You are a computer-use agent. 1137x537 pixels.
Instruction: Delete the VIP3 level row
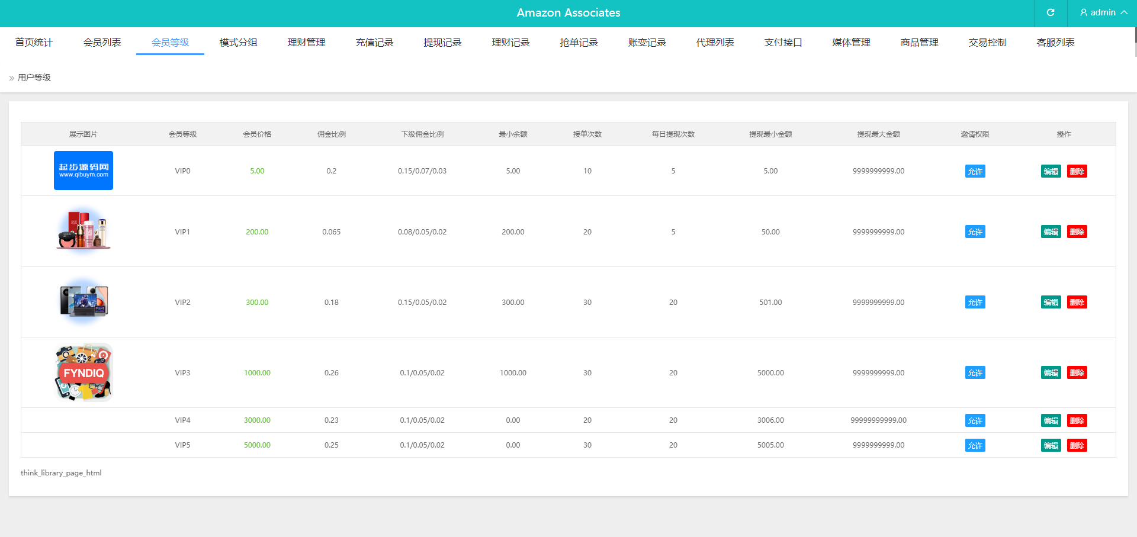tap(1077, 373)
